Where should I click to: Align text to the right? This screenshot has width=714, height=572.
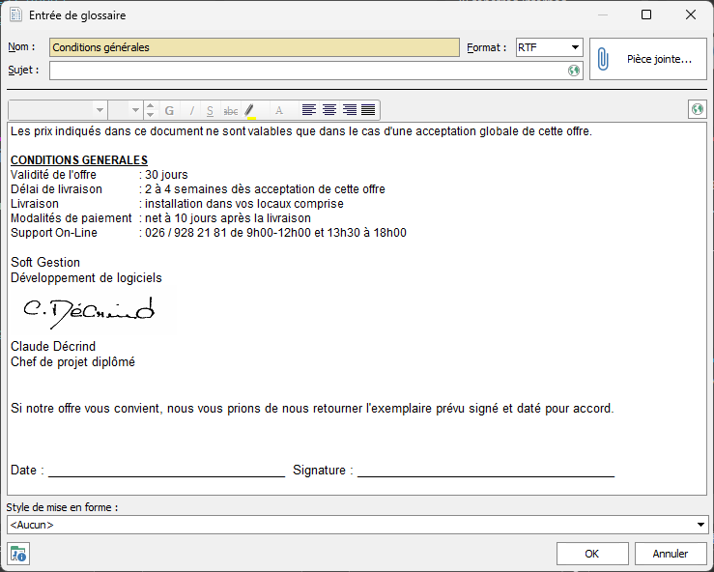pos(349,110)
